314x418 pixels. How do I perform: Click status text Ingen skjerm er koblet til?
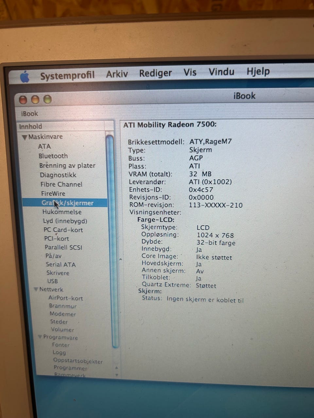pos(205,299)
